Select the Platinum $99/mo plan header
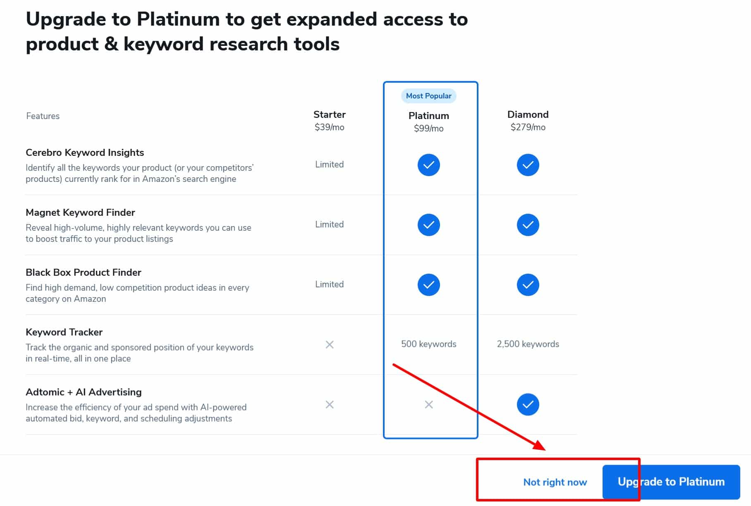The width and height of the screenshot is (751, 506). pyautogui.click(x=428, y=122)
